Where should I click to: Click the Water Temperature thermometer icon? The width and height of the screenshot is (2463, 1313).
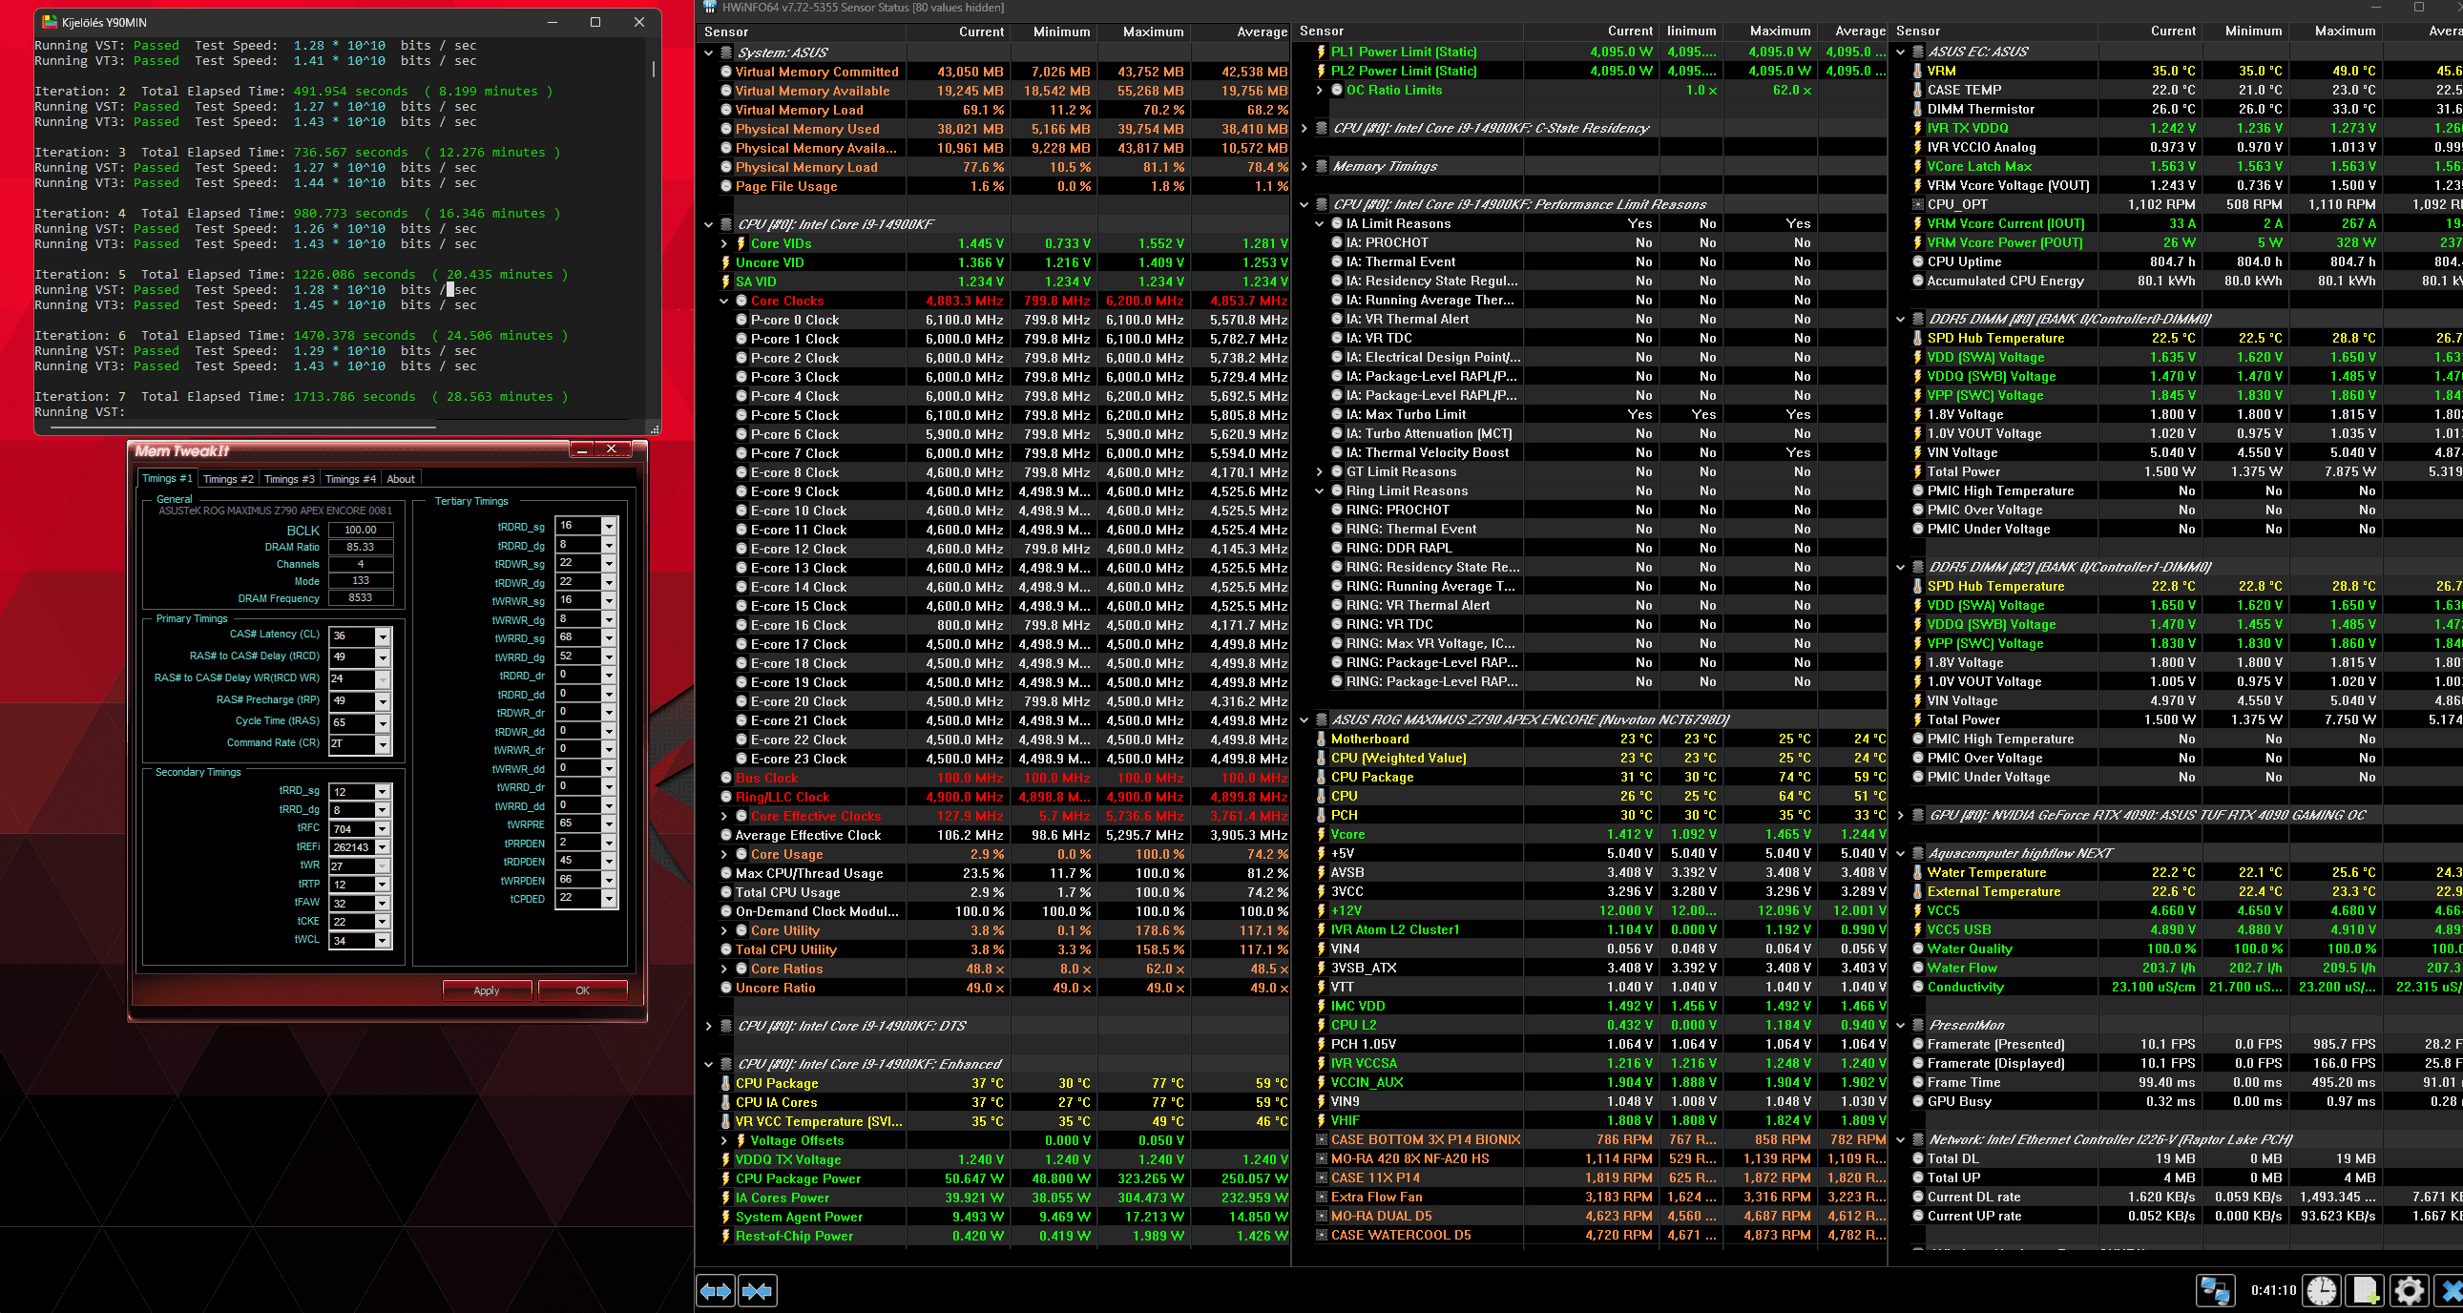click(x=1918, y=873)
